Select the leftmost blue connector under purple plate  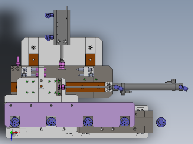click(x=15, y=122)
